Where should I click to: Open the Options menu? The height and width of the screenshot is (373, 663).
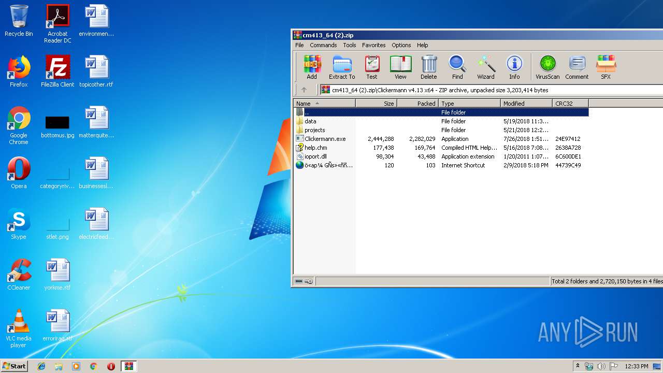(401, 45)
